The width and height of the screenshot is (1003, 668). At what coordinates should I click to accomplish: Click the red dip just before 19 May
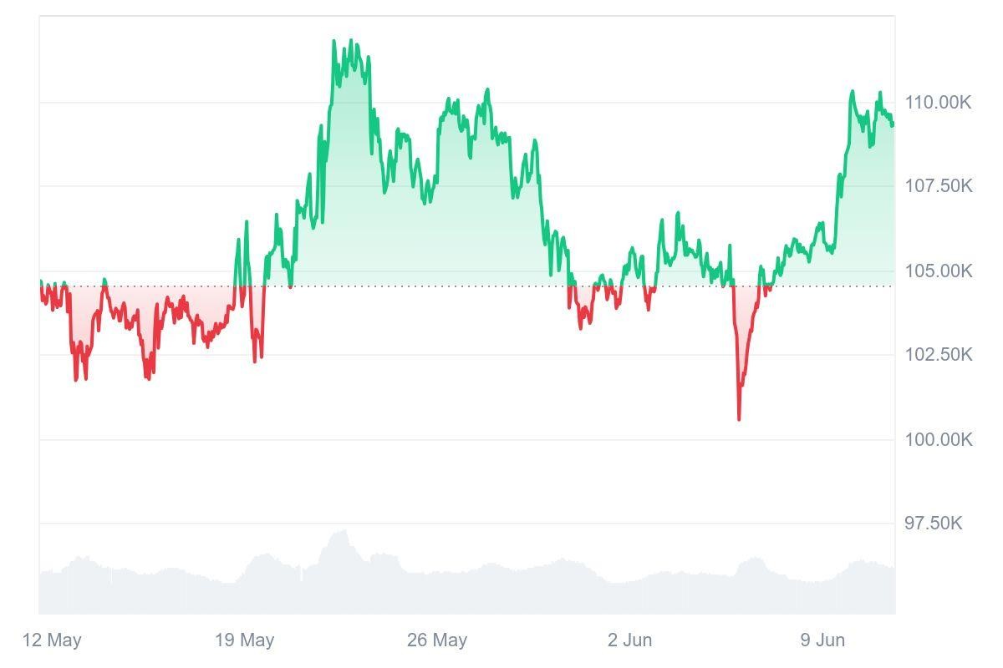click(x=256, y=360)
